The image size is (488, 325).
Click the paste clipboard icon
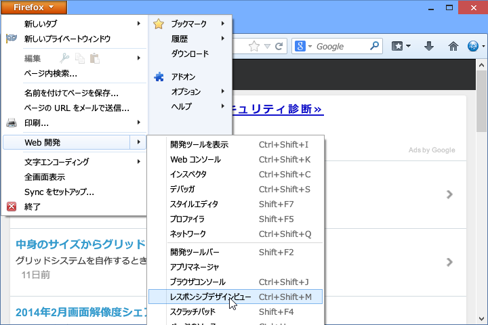95,58
